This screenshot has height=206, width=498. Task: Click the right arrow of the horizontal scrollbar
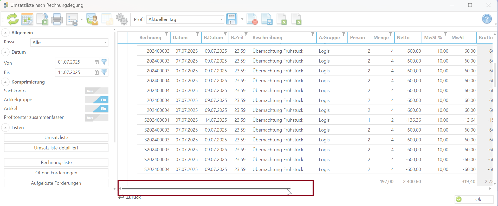coord(490,189)
